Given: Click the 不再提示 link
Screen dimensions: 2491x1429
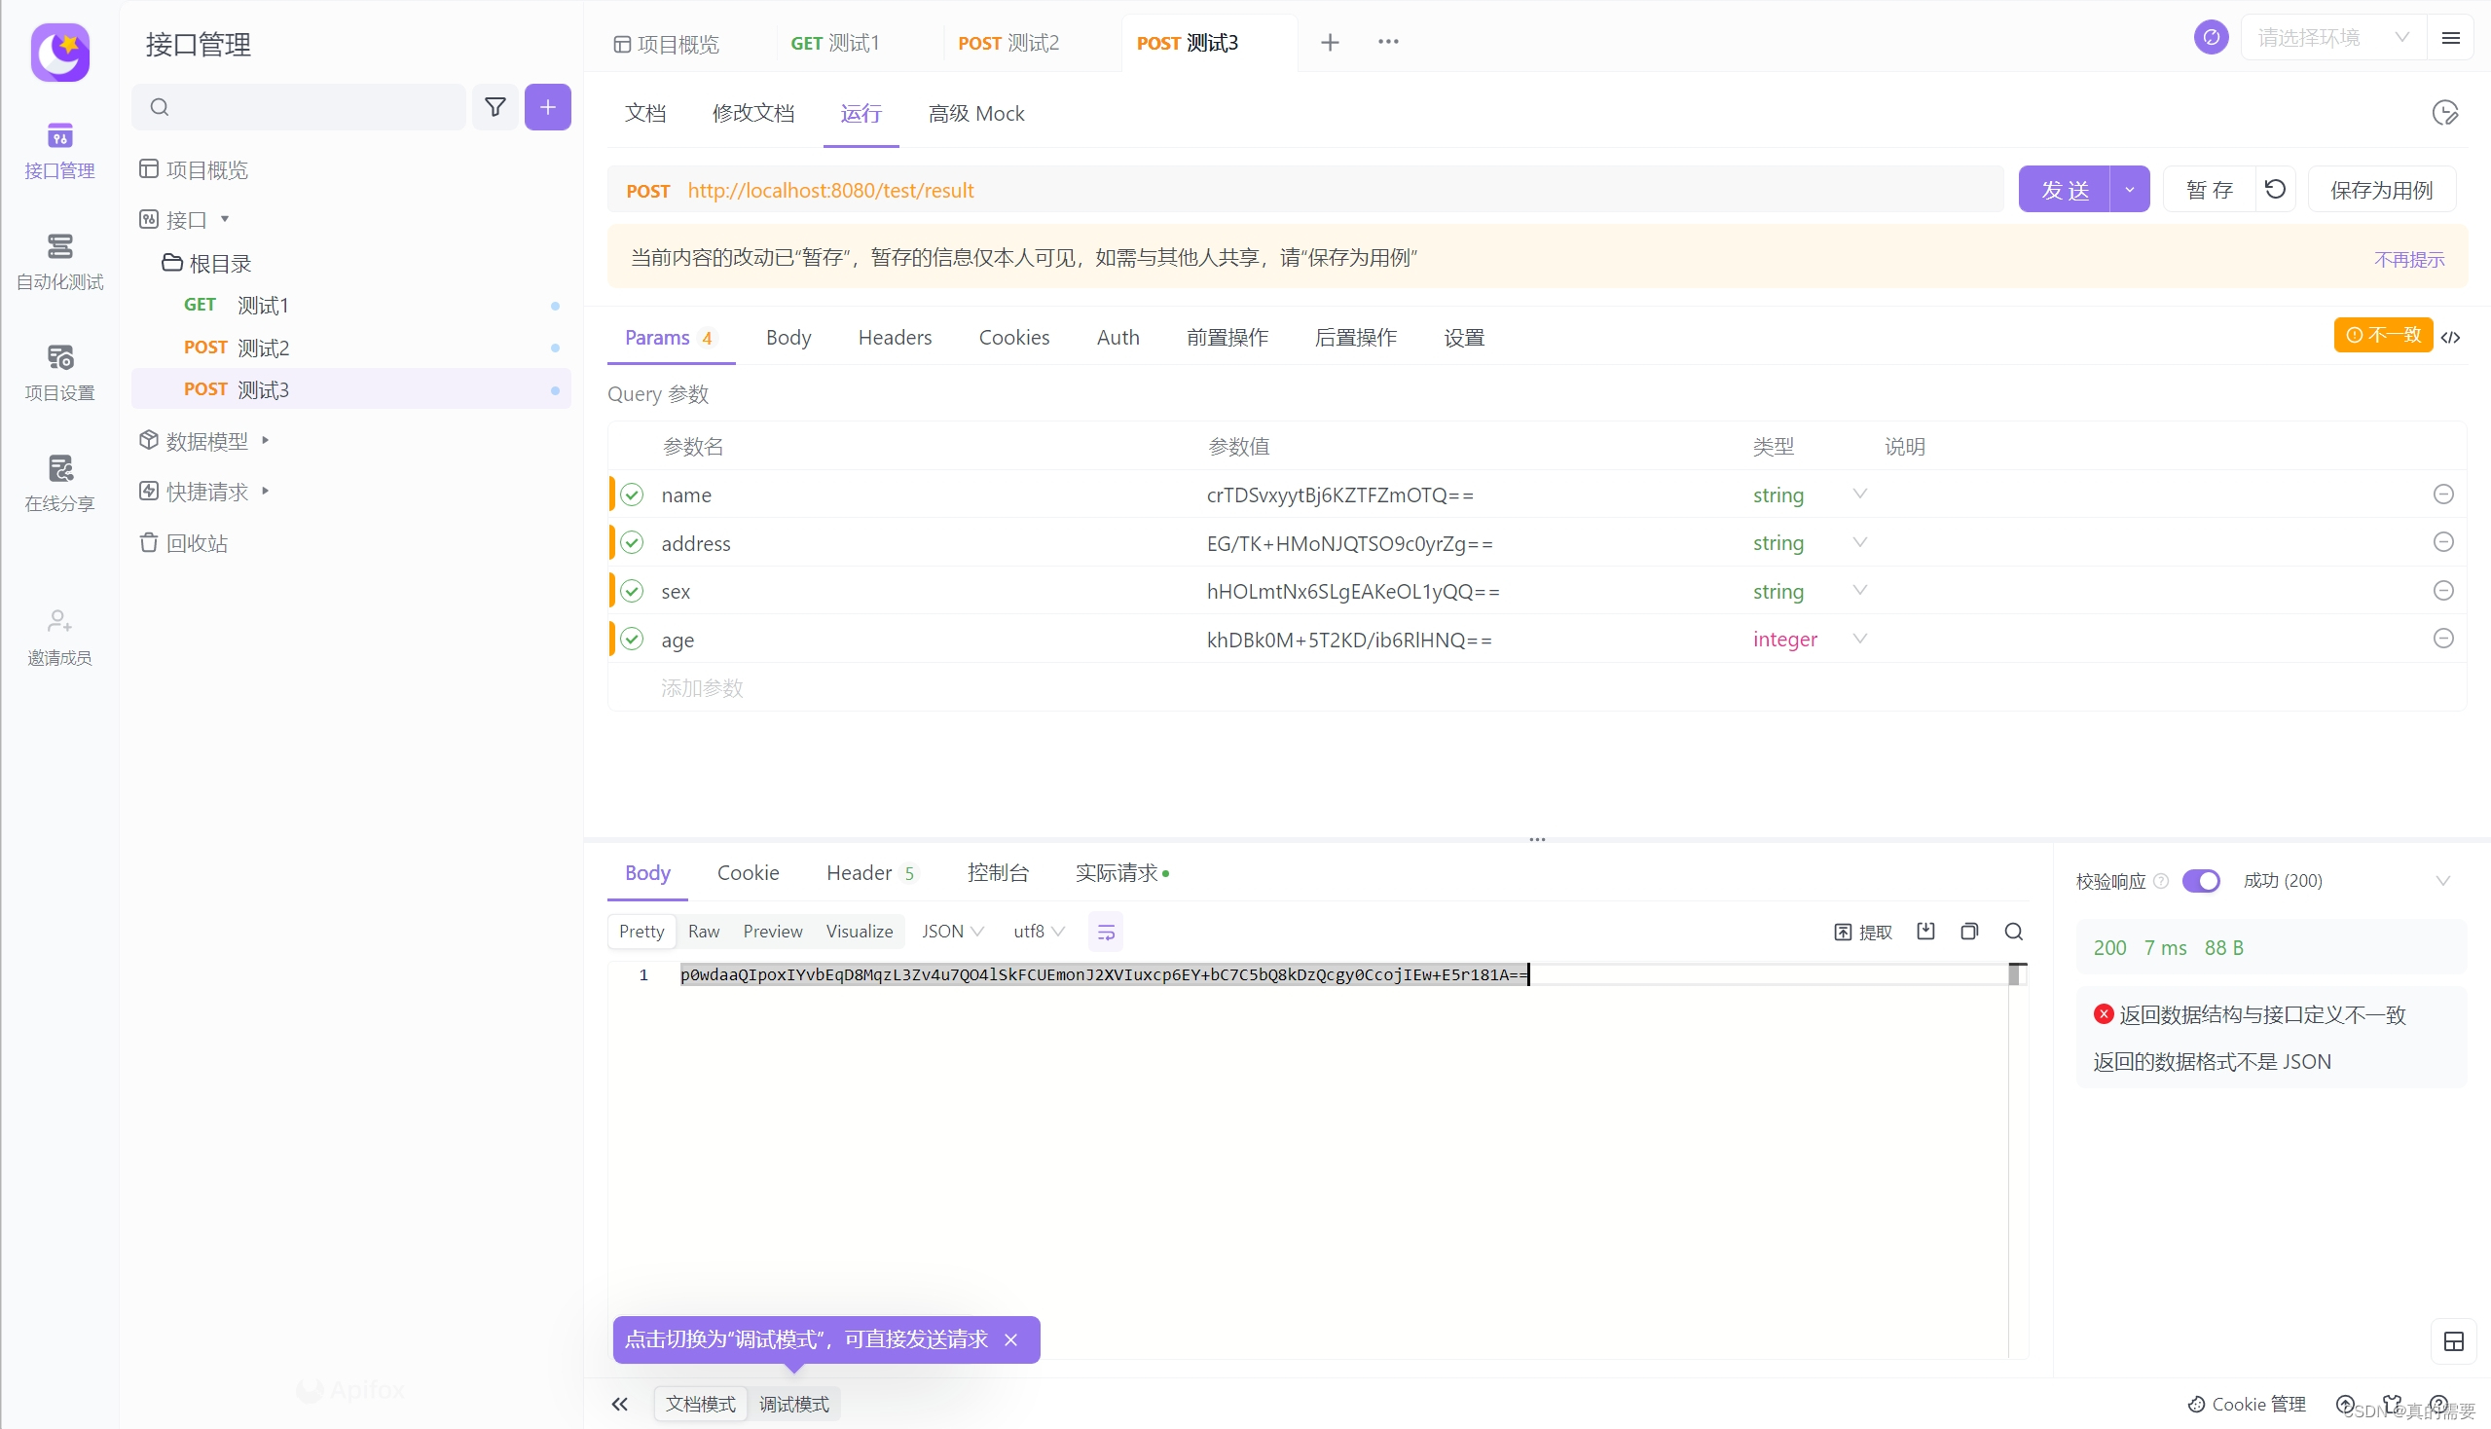Looking at the screenshot, I should (2409, 258).
